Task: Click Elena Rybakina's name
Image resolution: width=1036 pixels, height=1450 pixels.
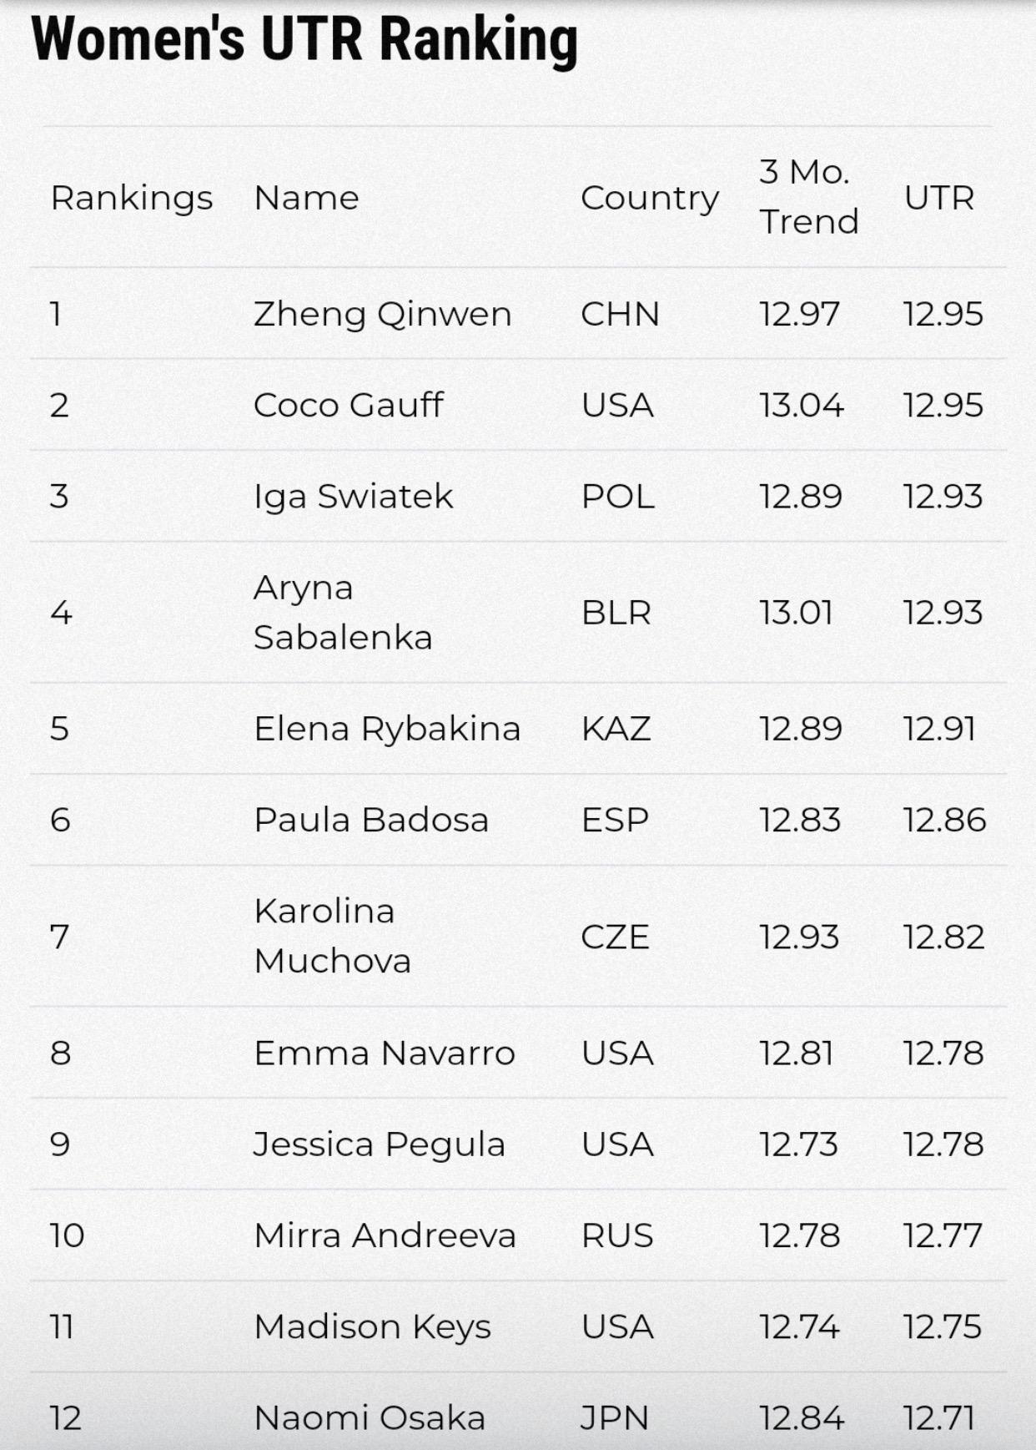Action: point(387,729)
